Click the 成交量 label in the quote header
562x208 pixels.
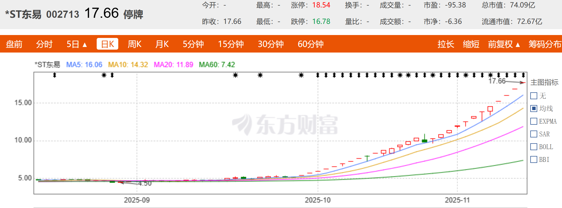392,5
